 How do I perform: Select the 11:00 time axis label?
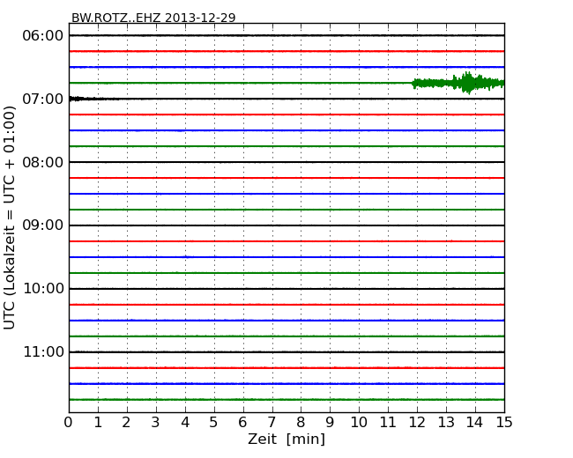pyautogui.click(x=43, y=351)
